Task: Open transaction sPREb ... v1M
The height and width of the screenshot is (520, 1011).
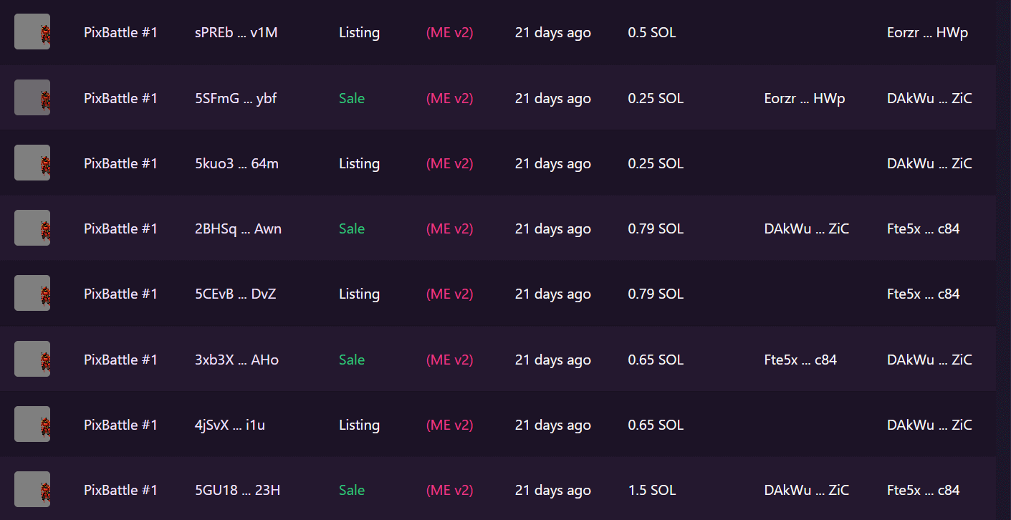Action: [x=236, y=33]
